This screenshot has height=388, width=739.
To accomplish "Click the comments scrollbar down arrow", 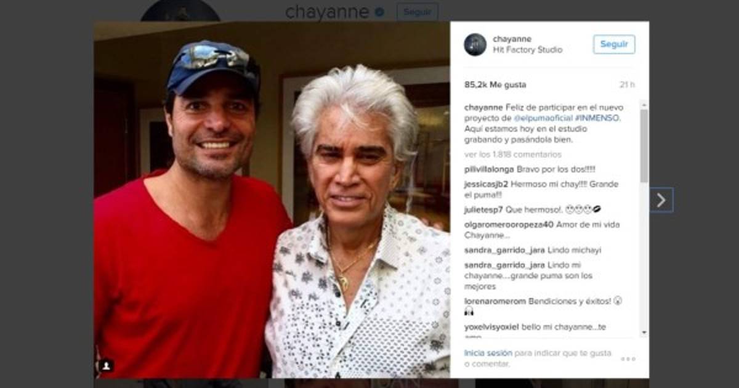I will tap(644, 333).
